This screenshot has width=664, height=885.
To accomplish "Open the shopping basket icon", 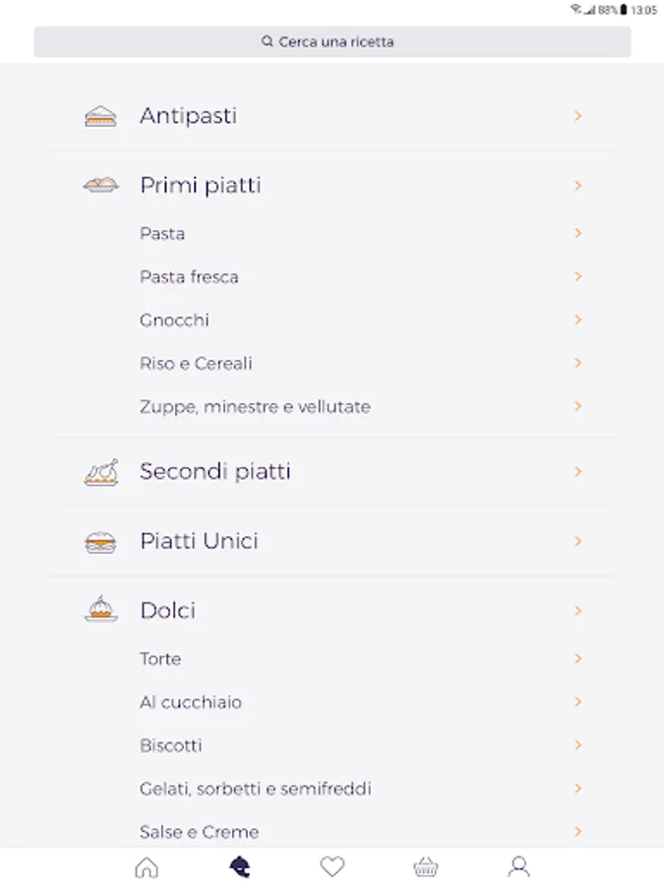I will click(426, 867).
